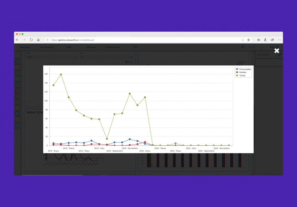Open the Documentos menu
297x207 pixels.
[x=47, y=47]
